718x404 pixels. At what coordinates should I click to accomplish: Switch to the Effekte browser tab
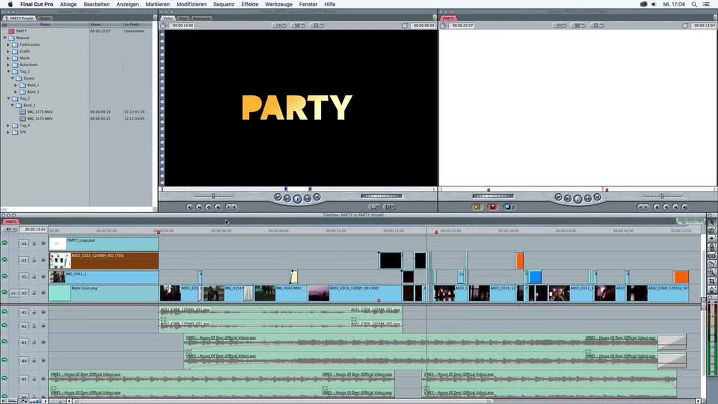(45, 18)
